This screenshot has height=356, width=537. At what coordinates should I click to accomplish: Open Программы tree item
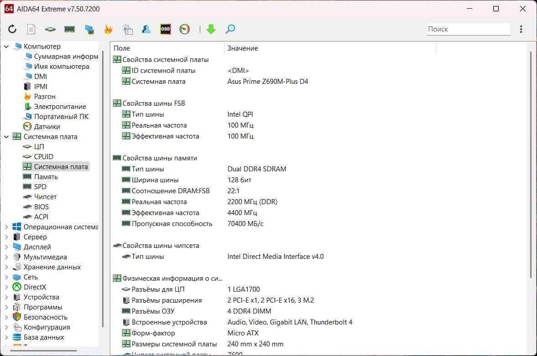point(43,307)
